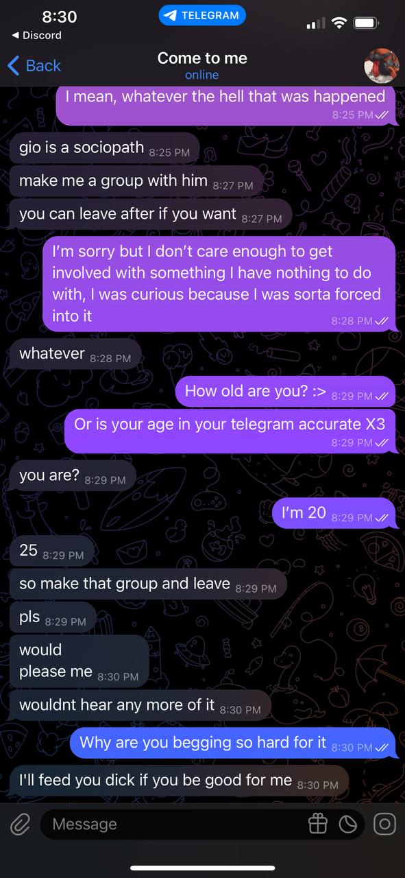Open the contact profile avatar
This screenshot has width=405, height=878.
coord(381,66)
